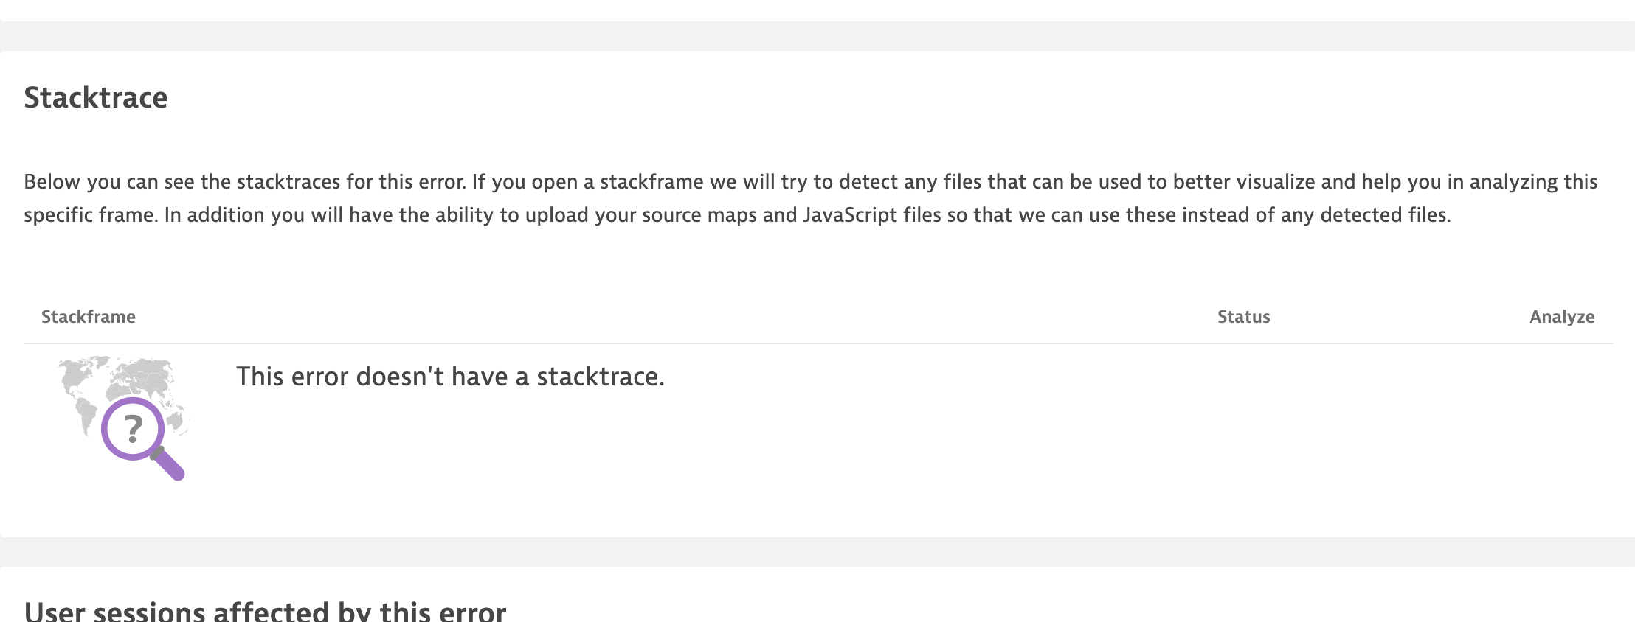Sort by the Stackframe column header
The height and width of the screenshot is (622, 1635).
89,317
